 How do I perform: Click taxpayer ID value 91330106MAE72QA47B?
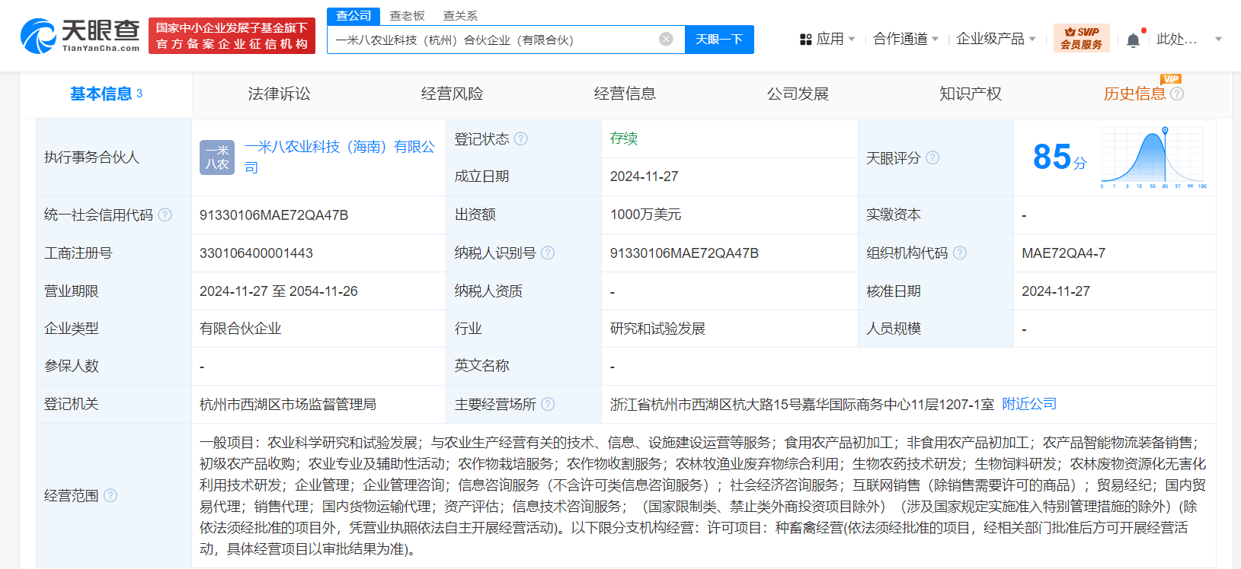click(x=684, y=253)
